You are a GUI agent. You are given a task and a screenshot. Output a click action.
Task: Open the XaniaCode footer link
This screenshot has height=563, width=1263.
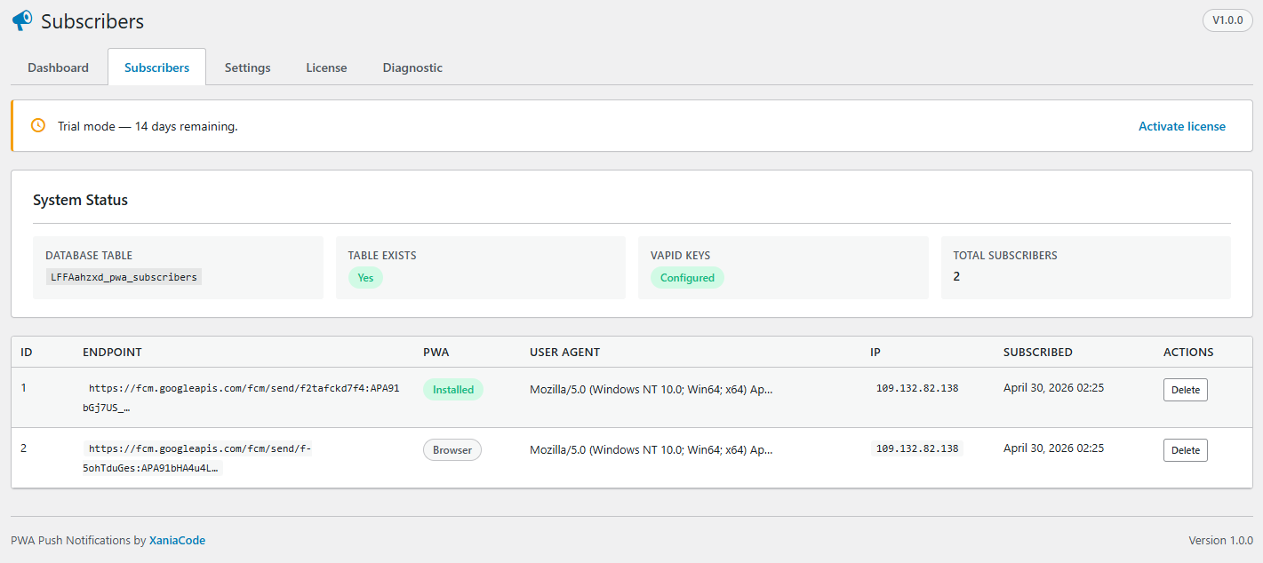[x=177, y=540]
